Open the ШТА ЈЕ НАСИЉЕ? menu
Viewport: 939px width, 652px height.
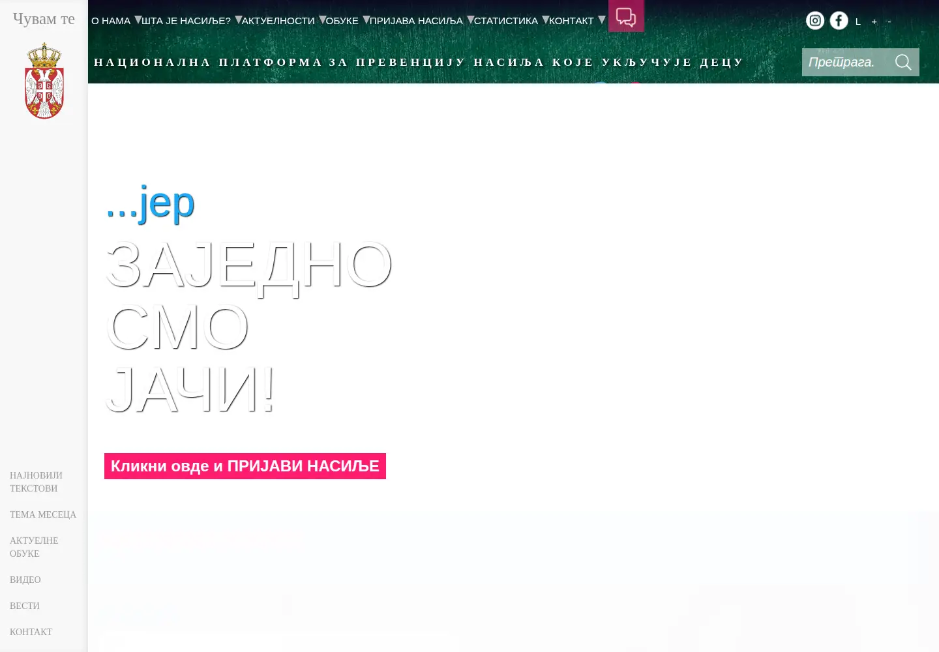tap(186, 21)
